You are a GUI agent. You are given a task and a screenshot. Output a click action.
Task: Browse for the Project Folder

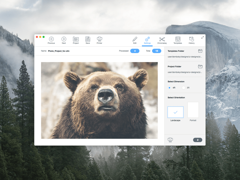pyautogui.click(x=200, y=66)
